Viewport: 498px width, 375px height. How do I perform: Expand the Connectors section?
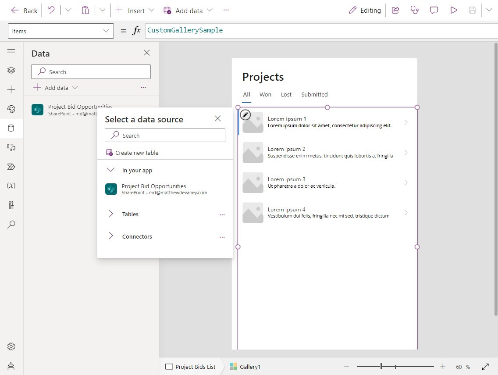click(x=110, y=236)
